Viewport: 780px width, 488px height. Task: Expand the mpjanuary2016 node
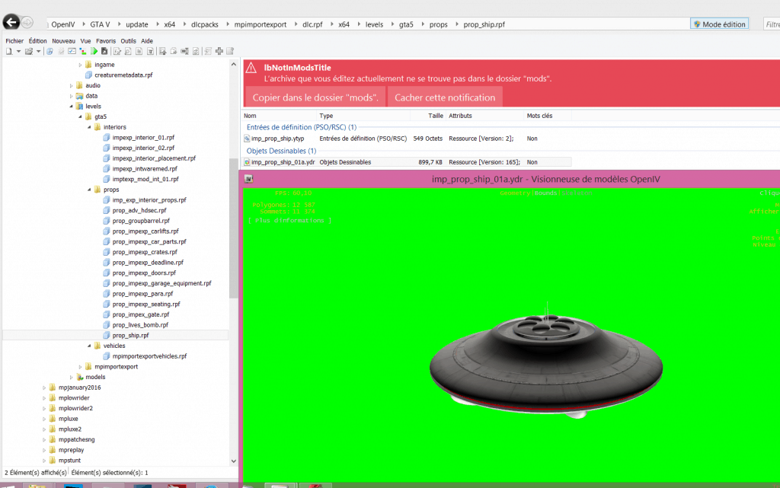[x=44, y=387]
